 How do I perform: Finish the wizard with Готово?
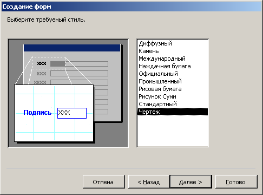point(236,182)
